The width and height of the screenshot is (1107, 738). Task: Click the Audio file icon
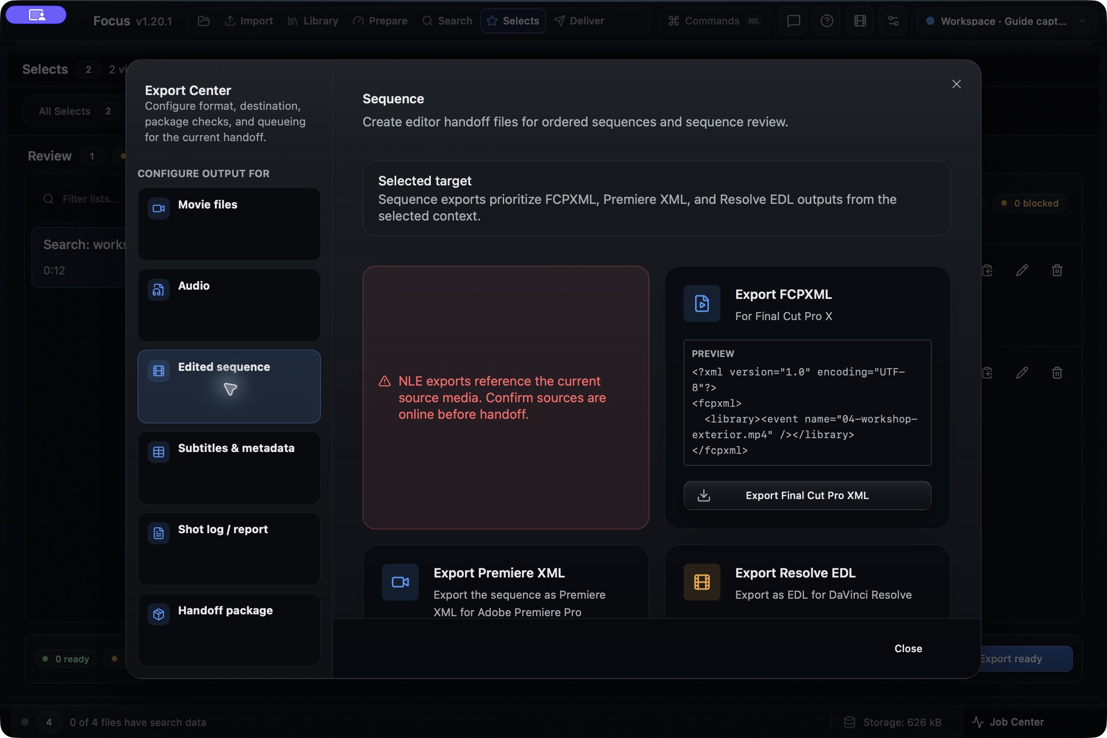[x=159, y=290]
